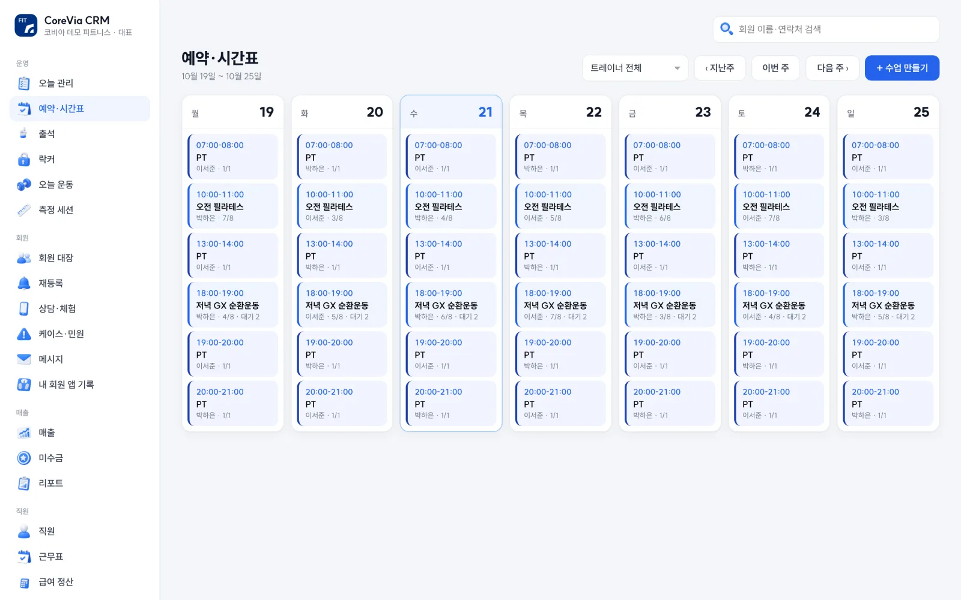Open Friday 13:00-14:00 PT class
Image resolution: width=961 pixels, height=600 pixels.
pos(670,256)
